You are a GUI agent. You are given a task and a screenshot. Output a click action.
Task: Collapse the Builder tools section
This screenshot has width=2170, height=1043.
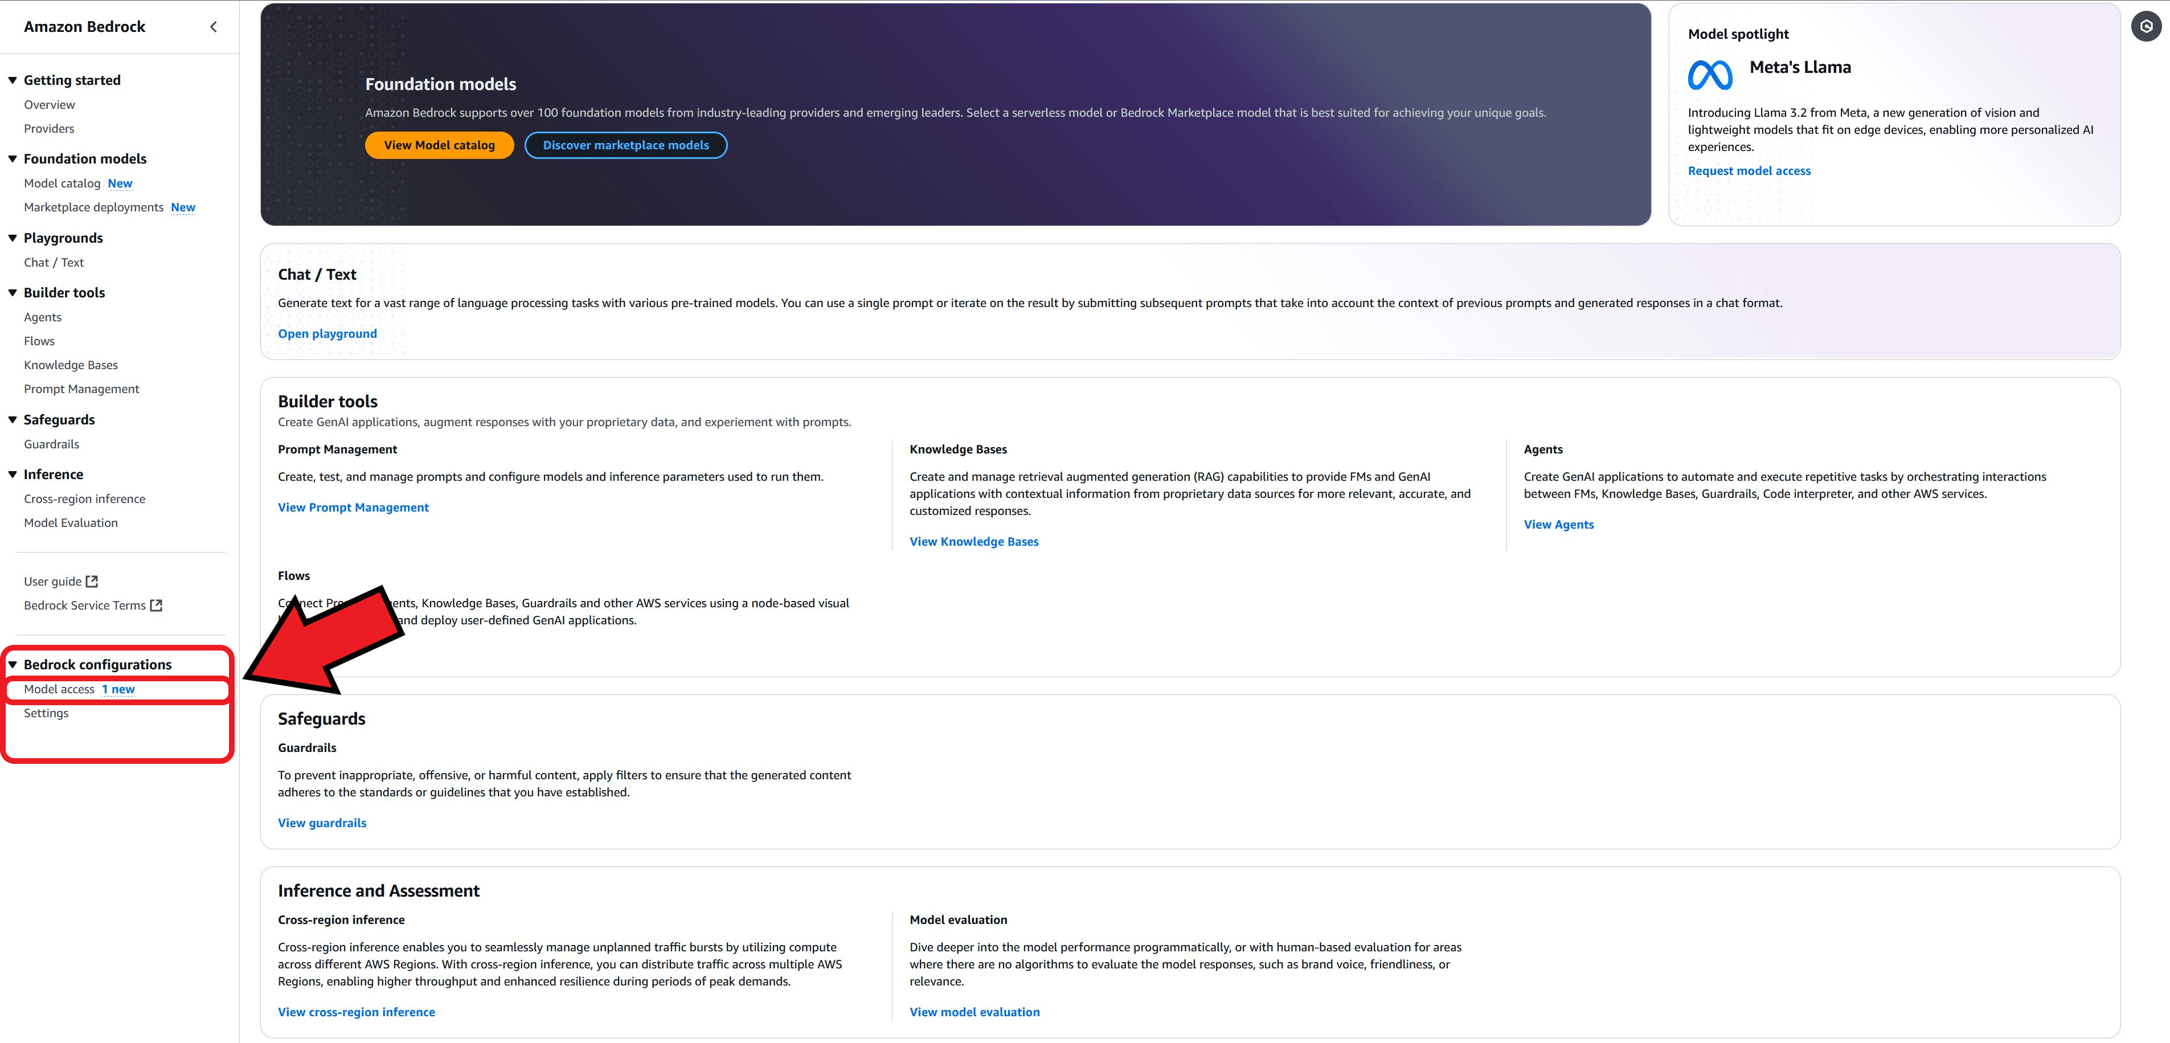(x=12, y=292)
